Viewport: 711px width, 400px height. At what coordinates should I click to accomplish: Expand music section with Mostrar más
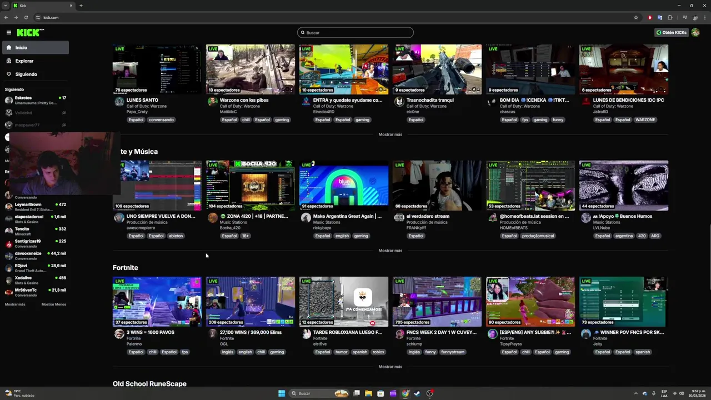390,251
